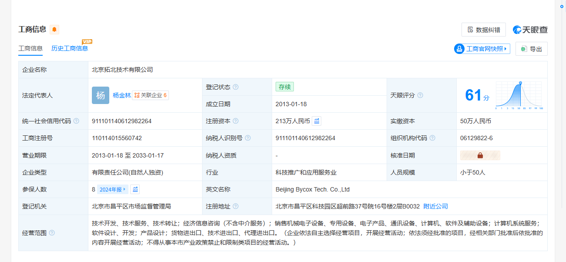This screenshot has width=566, height=262.
Task: Click the 天眼查 logo
Action: click(530, 30)
